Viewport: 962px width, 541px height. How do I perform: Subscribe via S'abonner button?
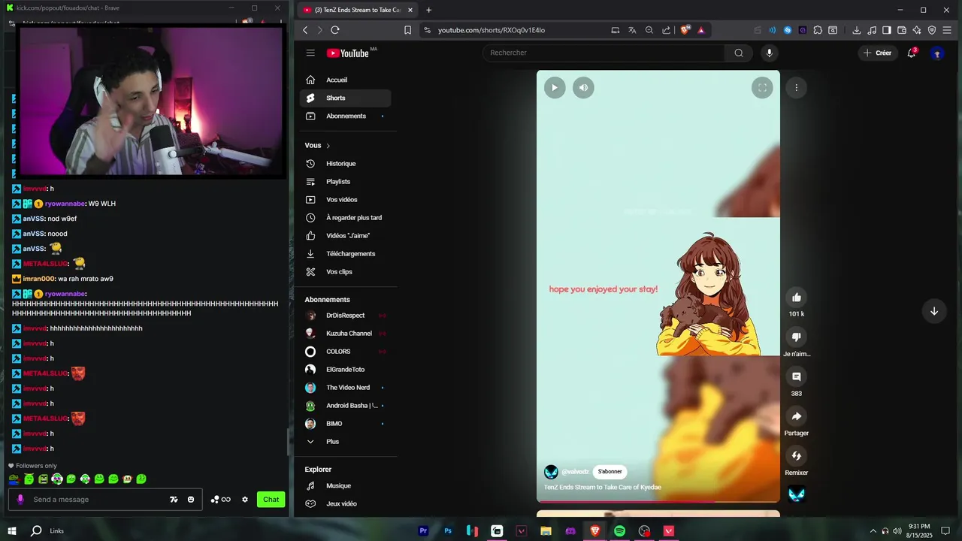610,472
